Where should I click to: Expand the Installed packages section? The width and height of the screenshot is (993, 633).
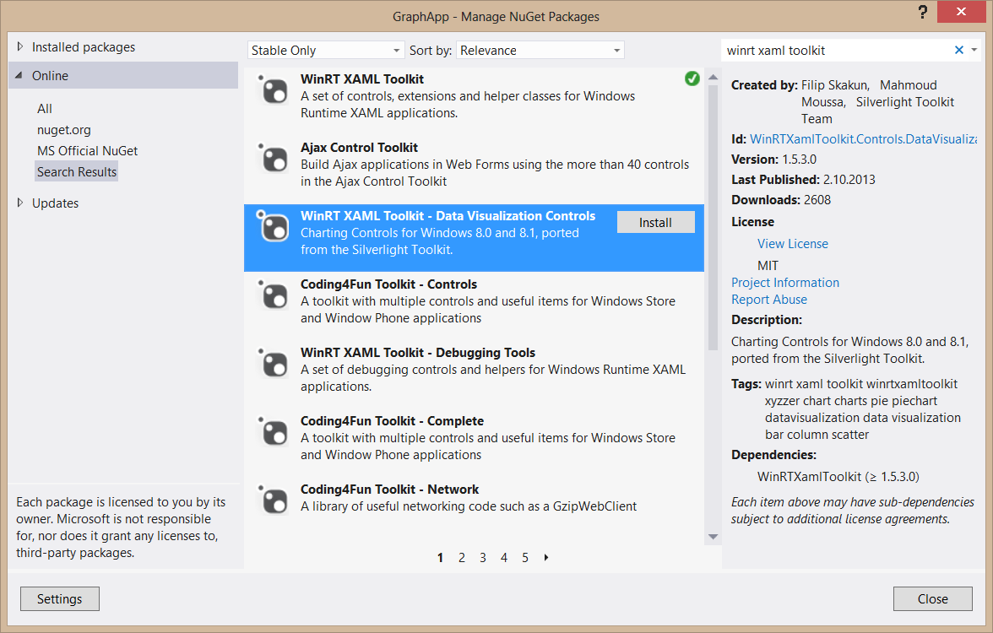(x=20, y=47)
